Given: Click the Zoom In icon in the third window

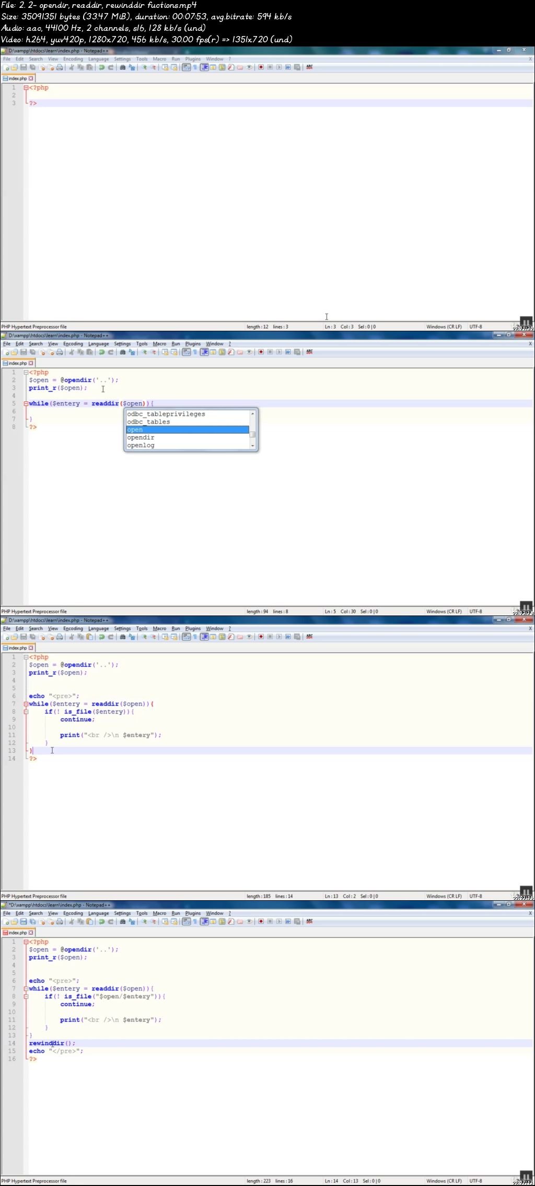Looking at the screenshot, I should [x=144, y=636].
